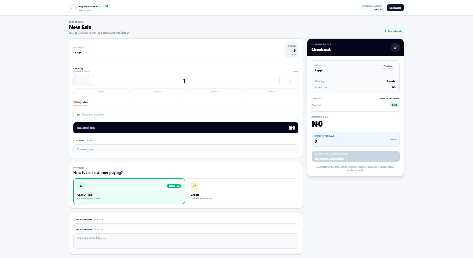
Task: Click the quantity number field
Action: click(186, 81)
